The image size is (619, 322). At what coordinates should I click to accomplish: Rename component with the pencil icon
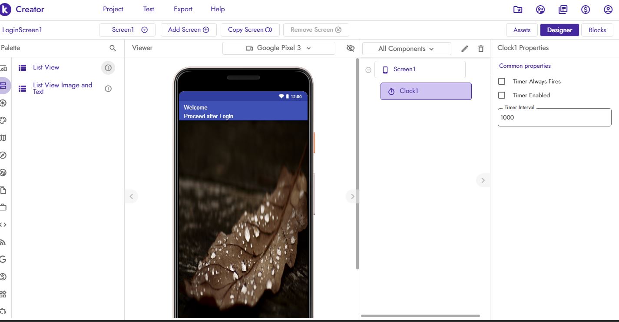(x=465, y=49)
